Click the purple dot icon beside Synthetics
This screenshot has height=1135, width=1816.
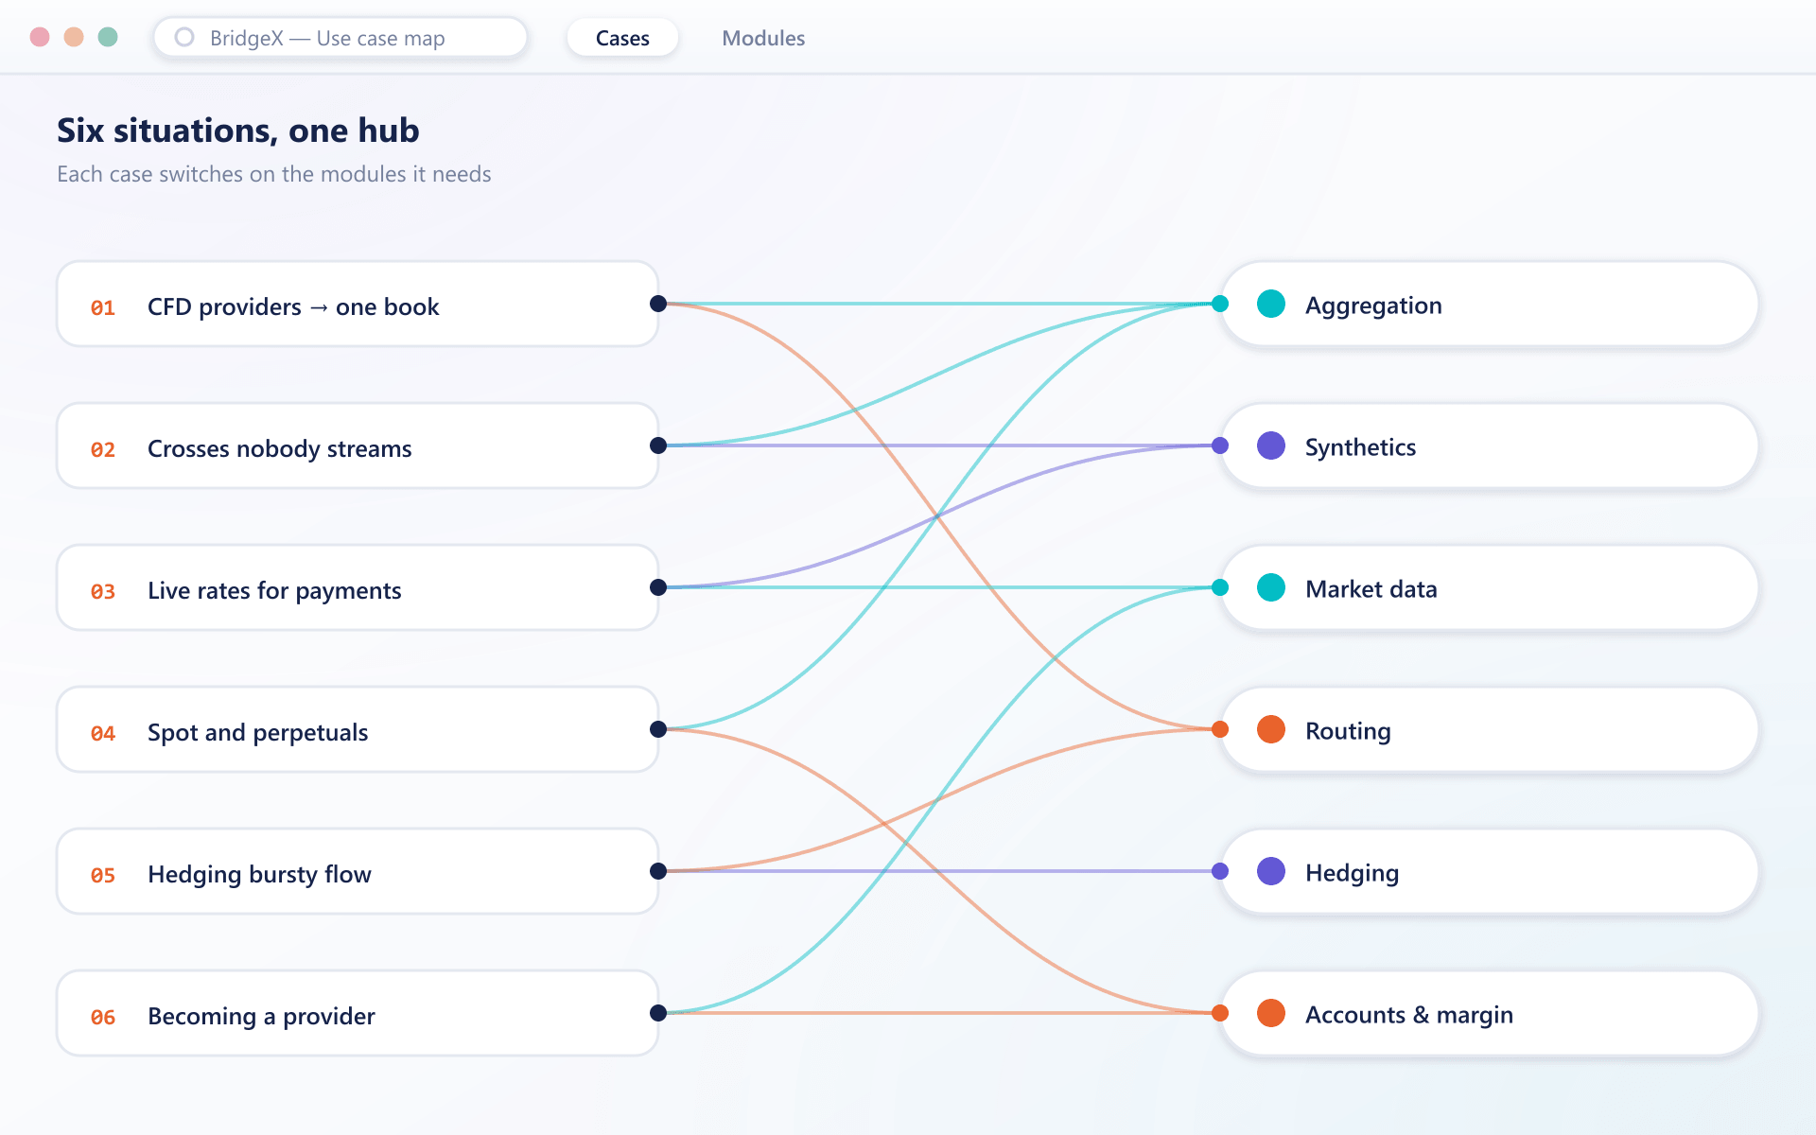pos(1271,445)
